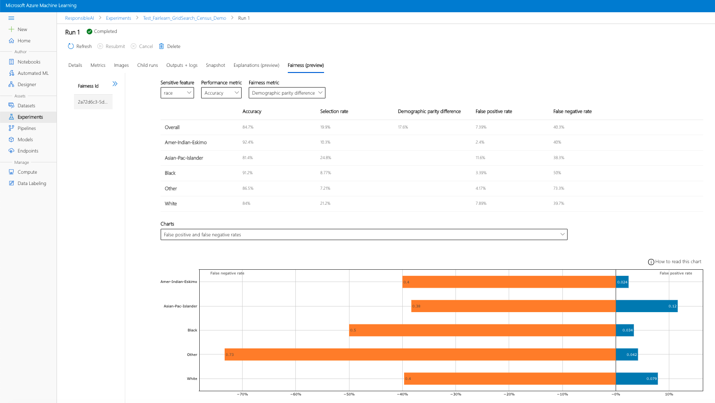Open Compute under Manage
Screen dimensions: 715x403
pos(27,172)
